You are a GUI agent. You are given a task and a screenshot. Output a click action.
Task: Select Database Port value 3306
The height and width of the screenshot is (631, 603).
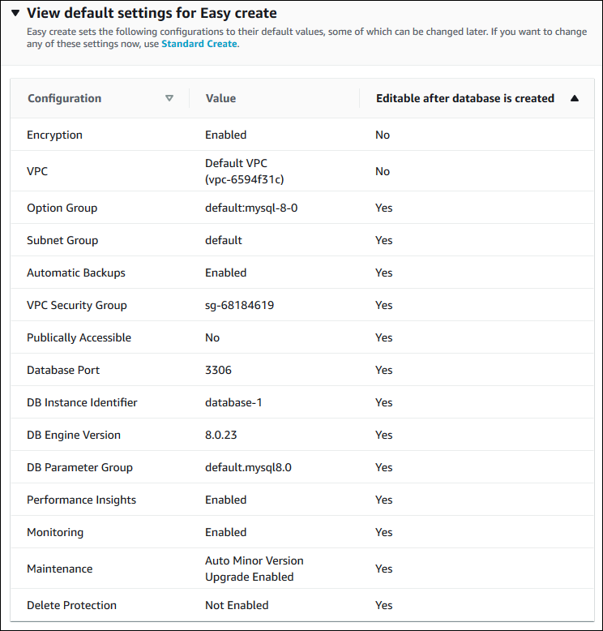coord(218,370)
